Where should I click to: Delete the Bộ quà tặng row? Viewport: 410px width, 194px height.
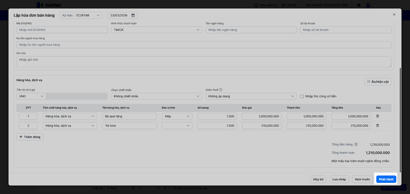click(x=377, y=116)
